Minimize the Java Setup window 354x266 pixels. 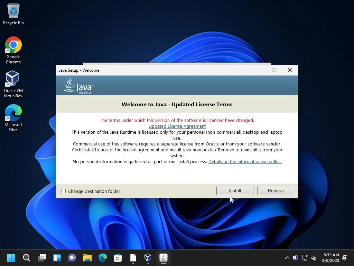[x=259, y=70]
